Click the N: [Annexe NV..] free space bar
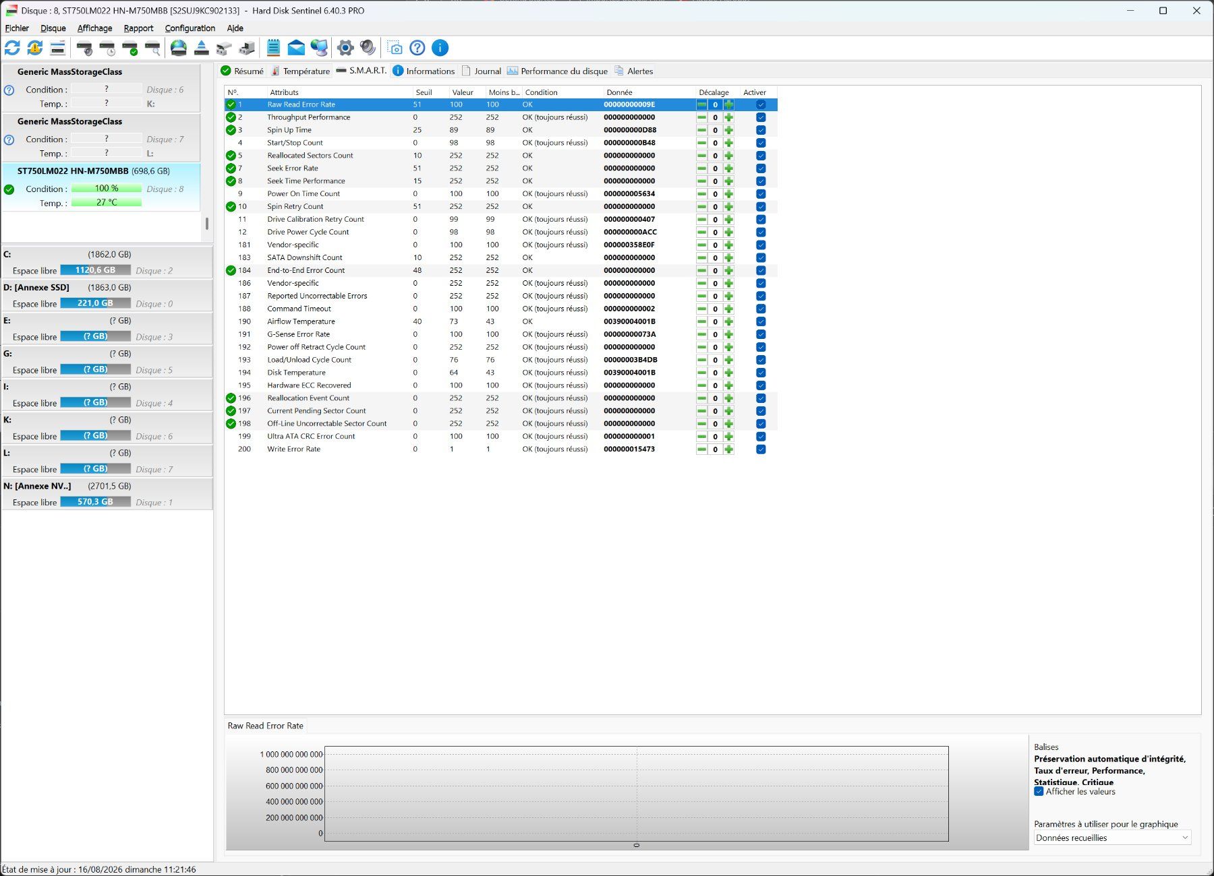This screenshot has width=1214, height=876. [95, 502]
